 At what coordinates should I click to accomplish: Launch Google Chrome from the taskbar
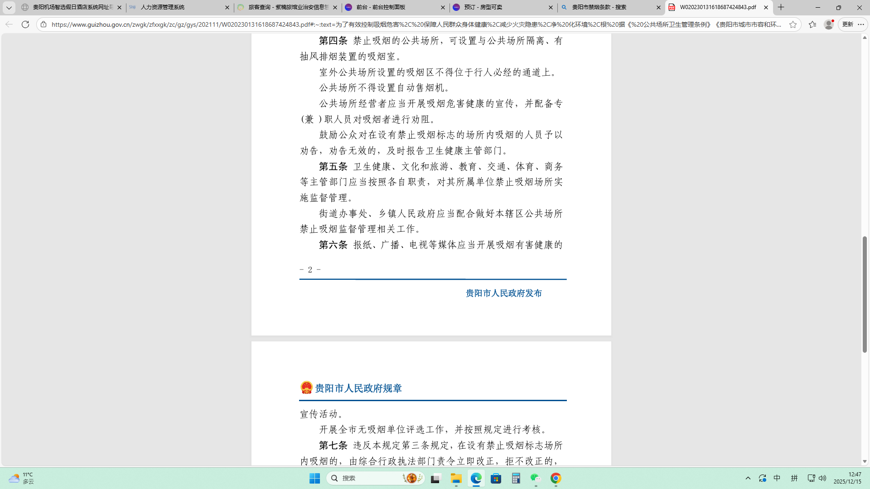[x=556, y=478]
